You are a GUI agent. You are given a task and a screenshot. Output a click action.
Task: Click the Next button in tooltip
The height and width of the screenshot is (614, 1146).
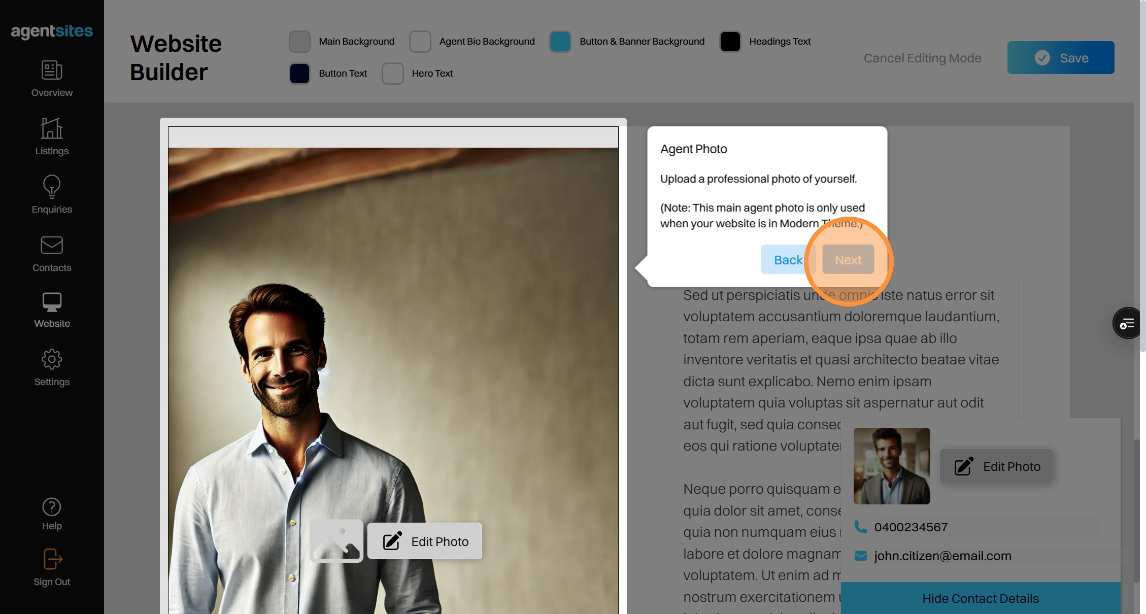coord(848,260)
